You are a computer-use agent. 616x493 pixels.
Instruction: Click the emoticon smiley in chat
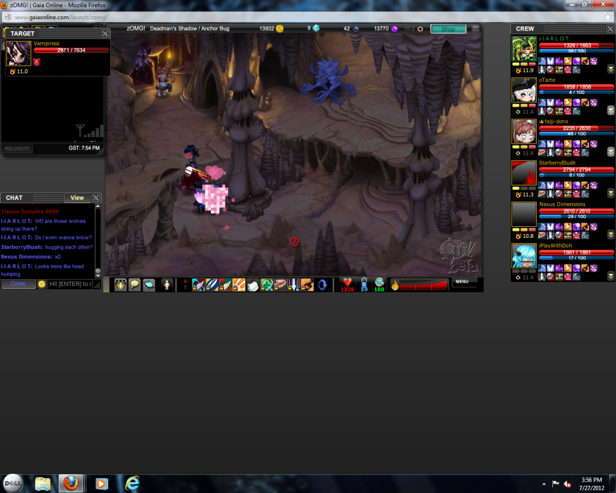(42, 284)
